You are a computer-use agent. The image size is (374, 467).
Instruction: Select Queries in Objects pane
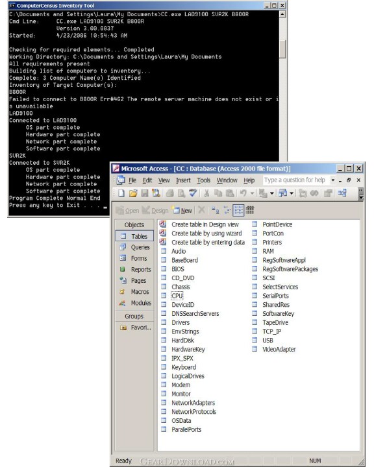[x=134, y=247]
